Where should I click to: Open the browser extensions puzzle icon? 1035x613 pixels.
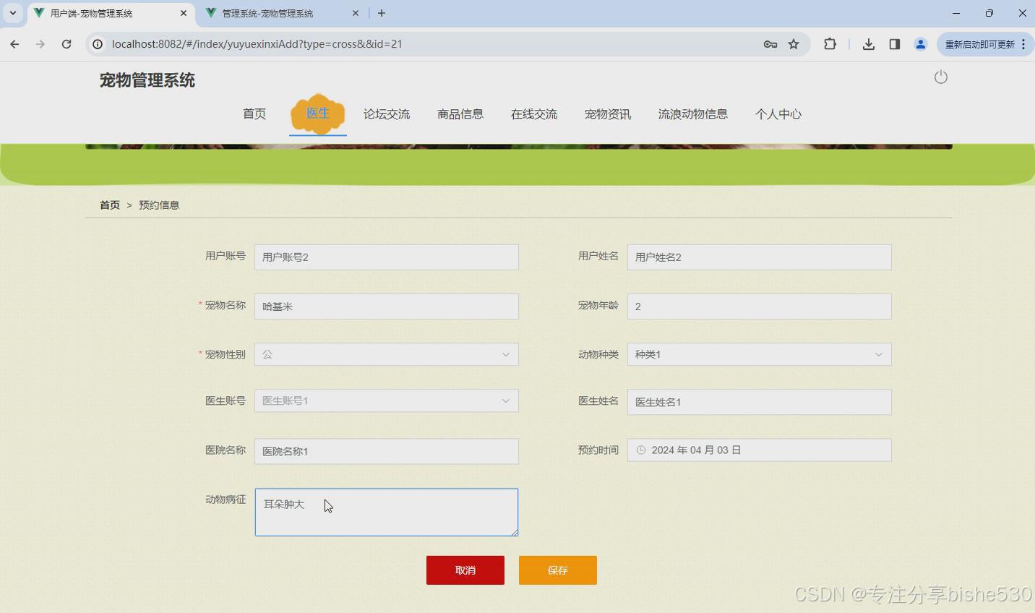tap(830, 44)
